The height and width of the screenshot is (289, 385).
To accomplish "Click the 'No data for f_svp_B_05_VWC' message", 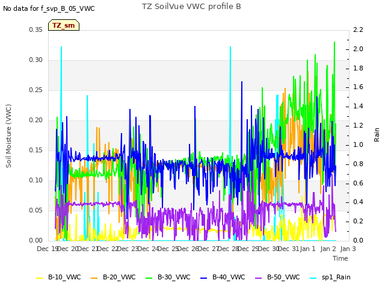I will click(x=49, y=8).
